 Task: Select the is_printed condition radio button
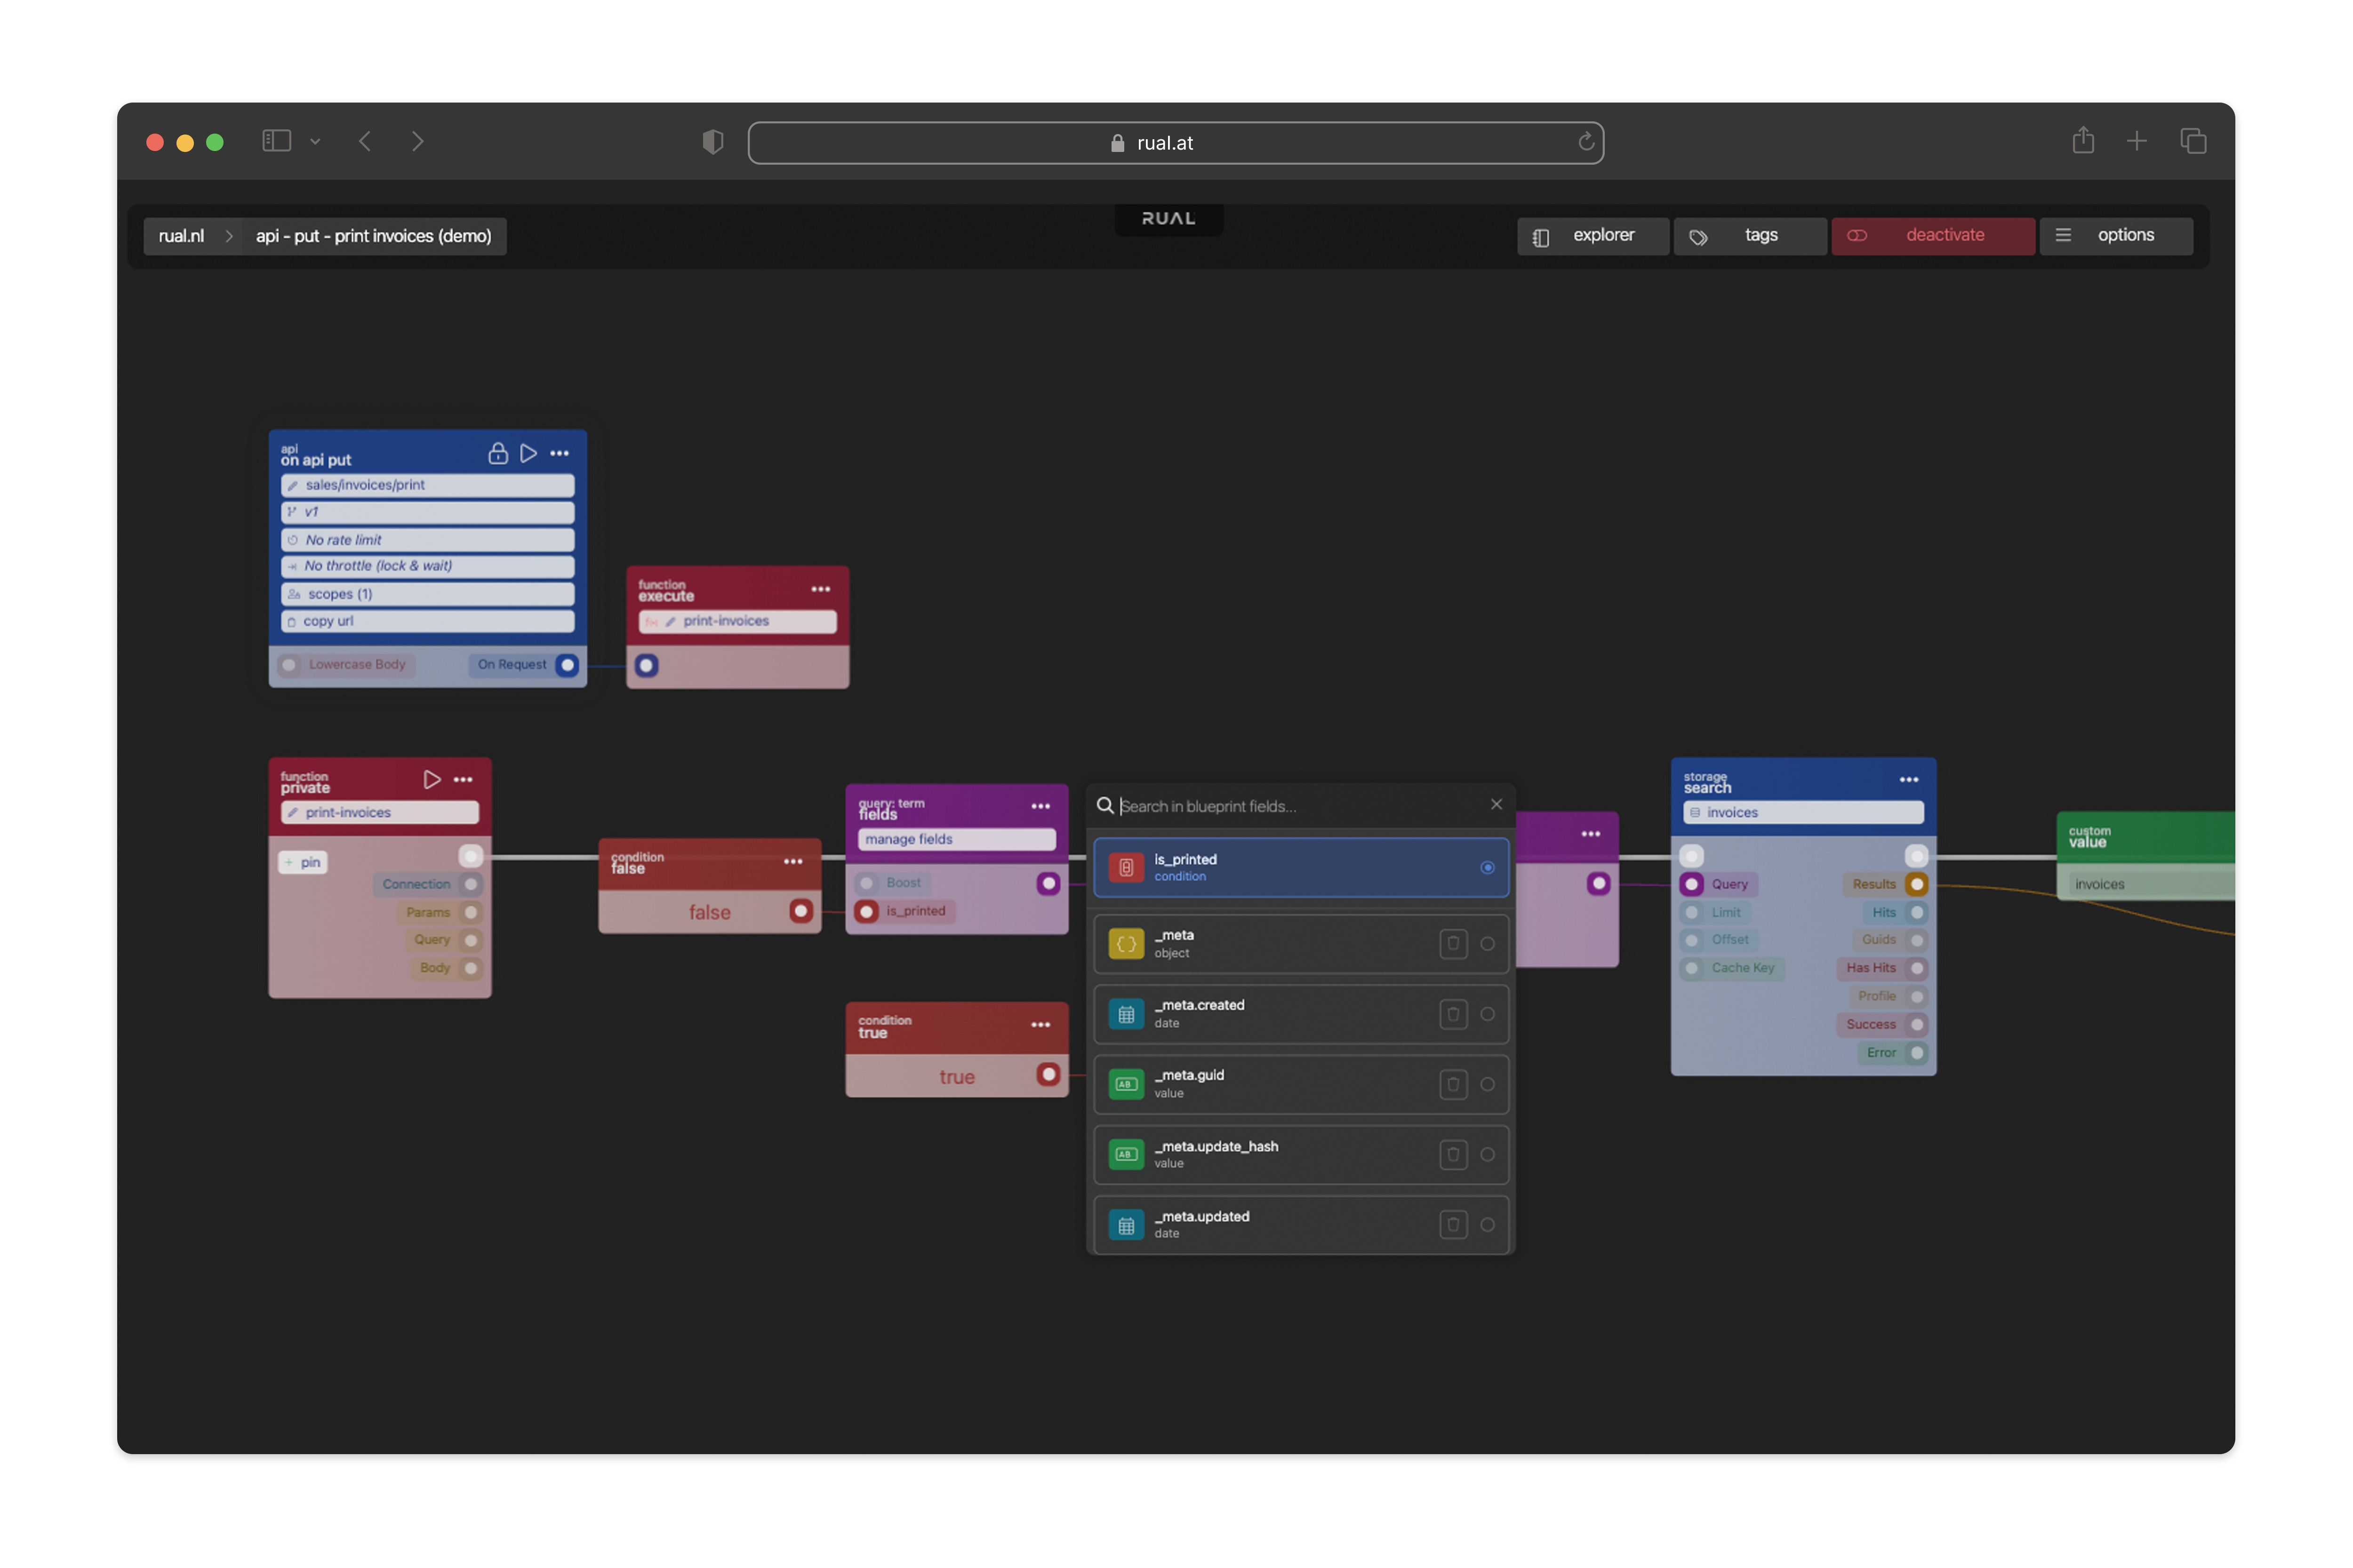[x=1487, y=867]
